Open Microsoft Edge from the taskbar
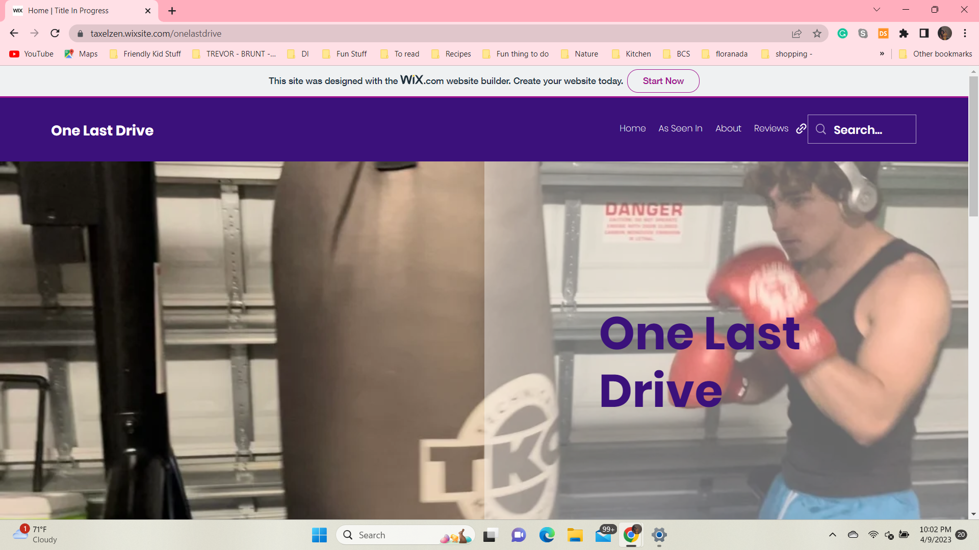979x550 pixels. pyautogui.click(x=547, y=535)
